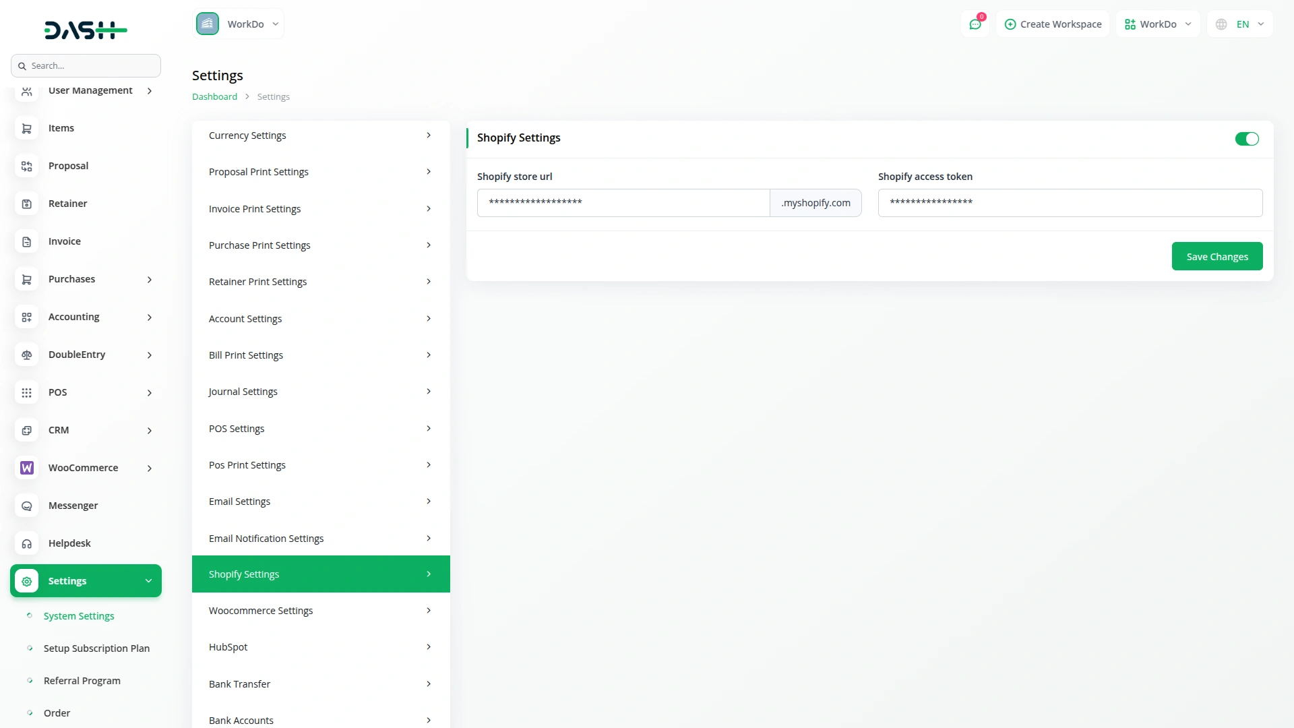Switch to Woocommerce Settings
The height and width of the screenshot is (728, 1294).
pos(321,610)
